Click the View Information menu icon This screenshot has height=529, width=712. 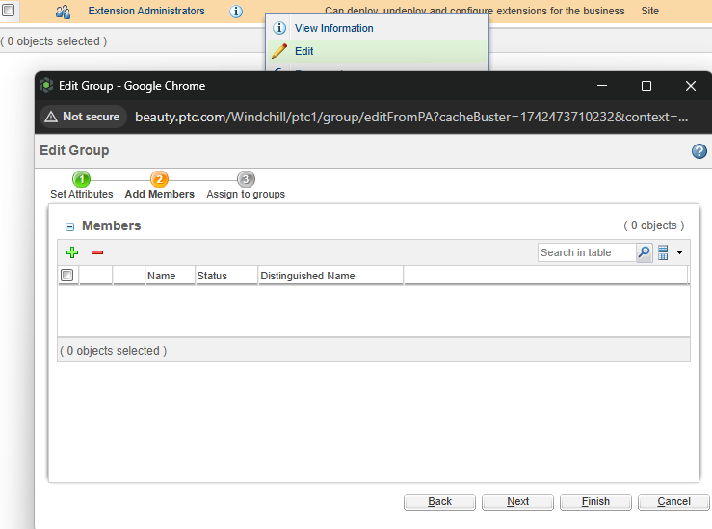[279, 28]
